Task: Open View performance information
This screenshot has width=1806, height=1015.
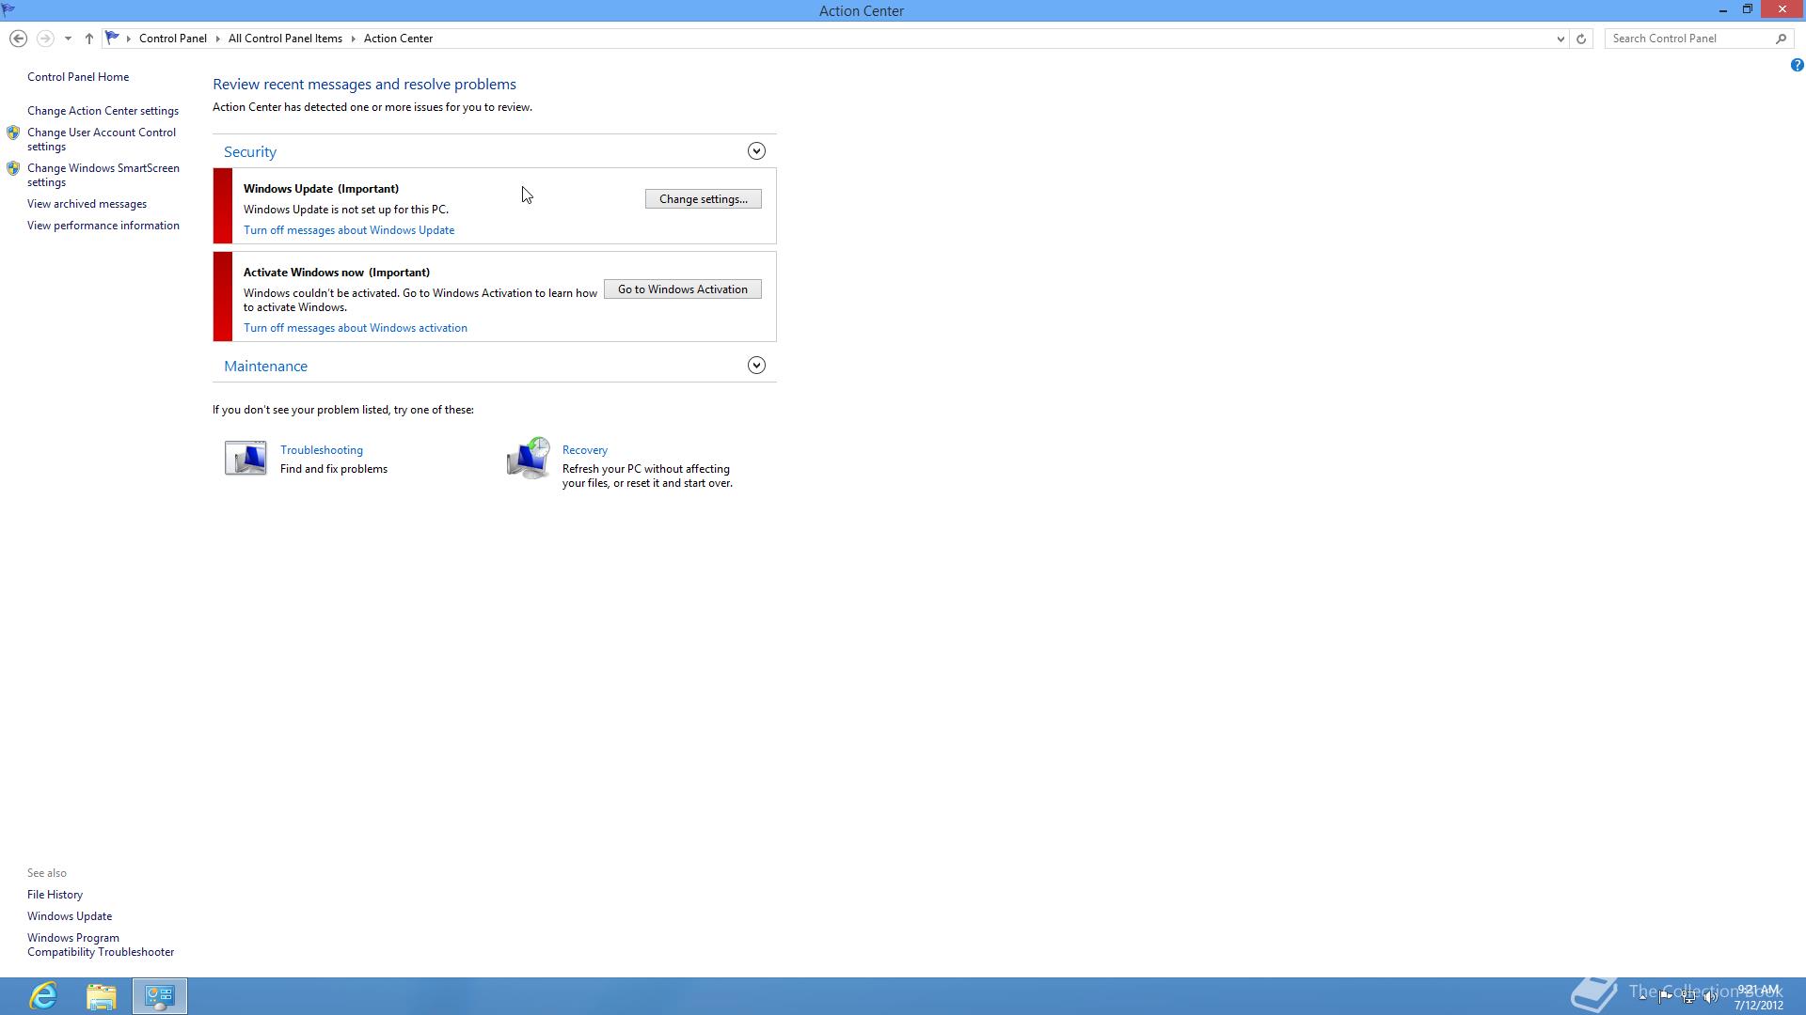Action: click(x=103, y=226)
